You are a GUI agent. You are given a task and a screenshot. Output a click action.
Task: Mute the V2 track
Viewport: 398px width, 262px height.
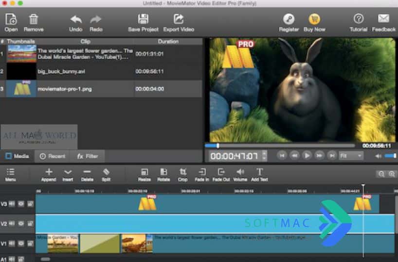(12, 224)
